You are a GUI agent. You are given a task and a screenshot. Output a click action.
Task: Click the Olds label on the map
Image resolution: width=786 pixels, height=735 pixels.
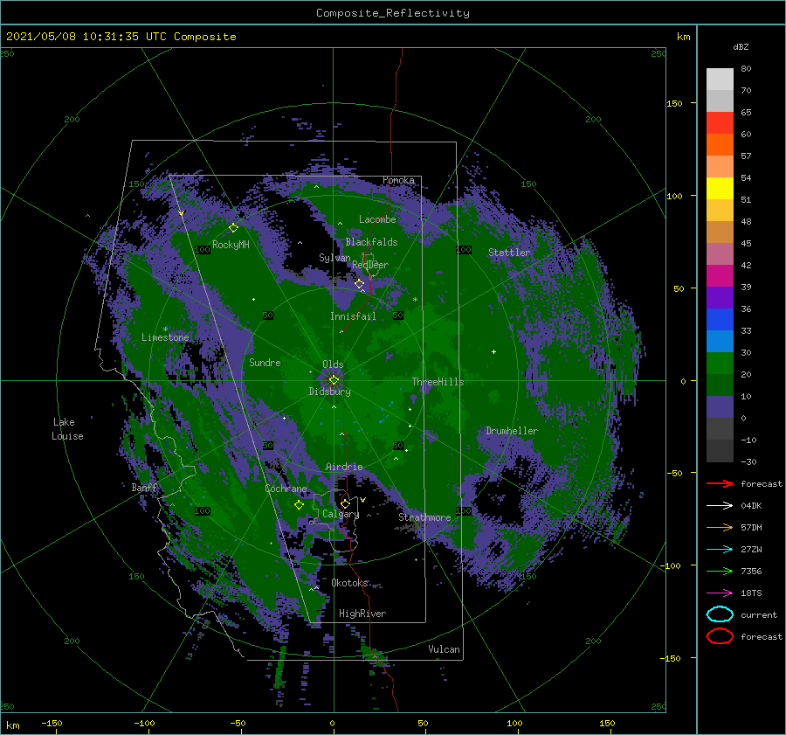pyautogui.click(x=333, y=364)
